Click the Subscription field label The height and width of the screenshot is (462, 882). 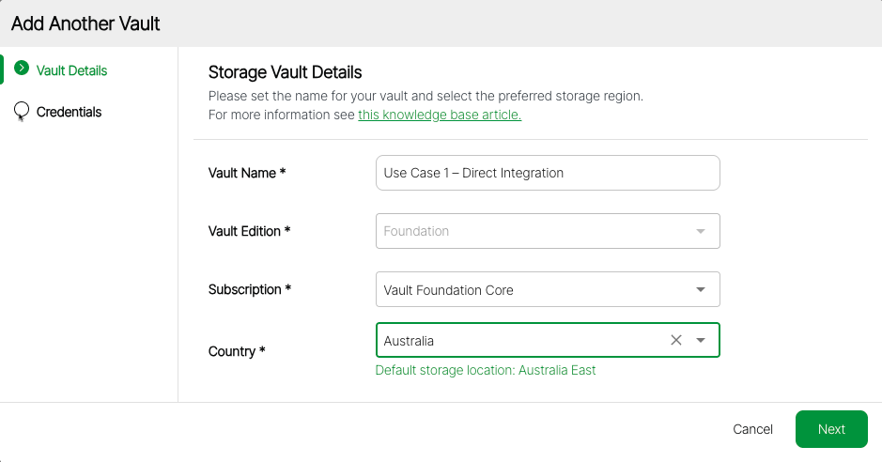249,289
